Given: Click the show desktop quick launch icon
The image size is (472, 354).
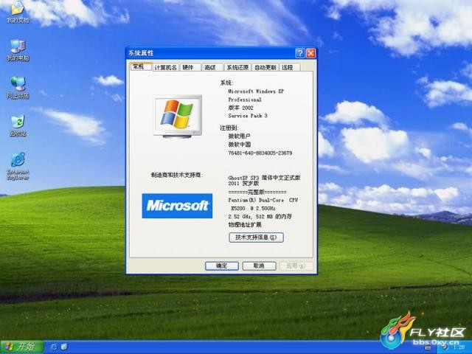Looking at the screenshot, I should [64, 347].
